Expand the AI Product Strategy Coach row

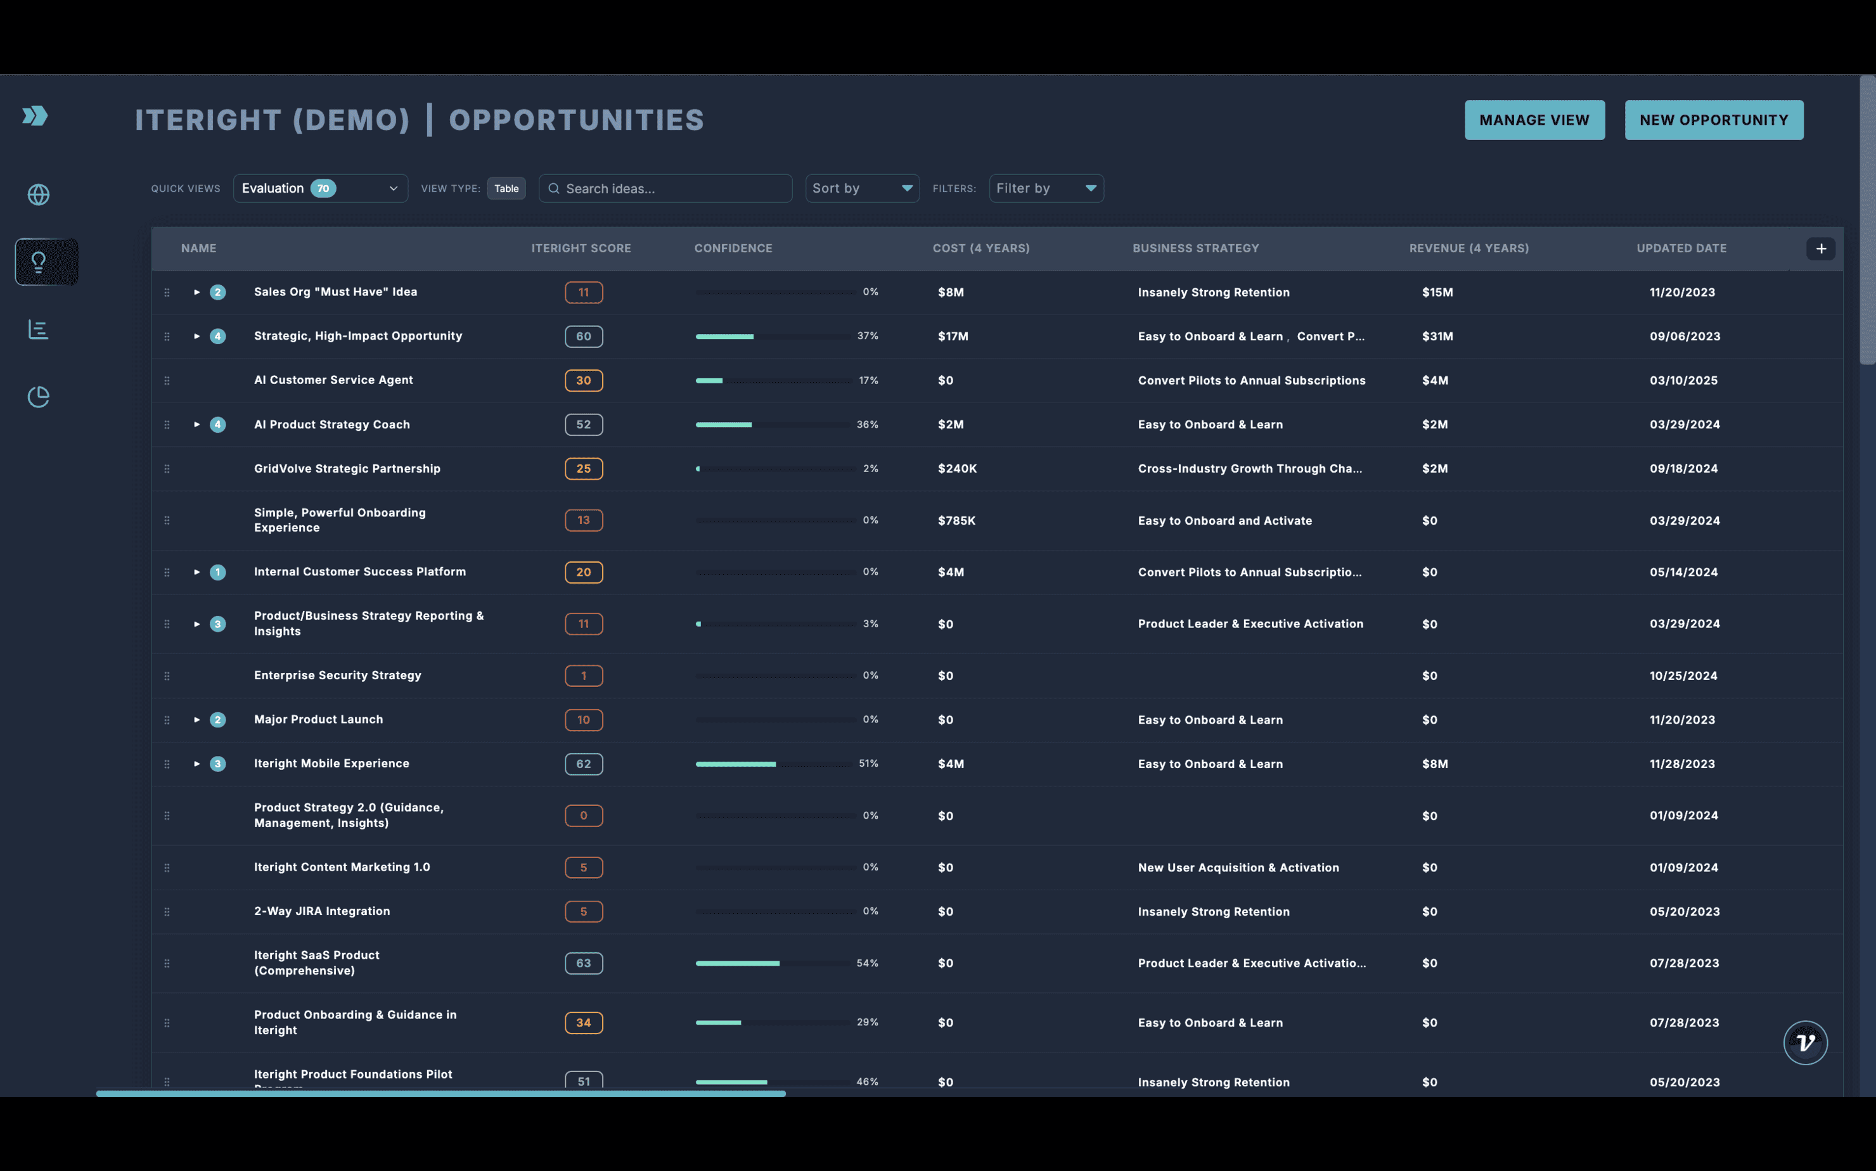(196, 425)
